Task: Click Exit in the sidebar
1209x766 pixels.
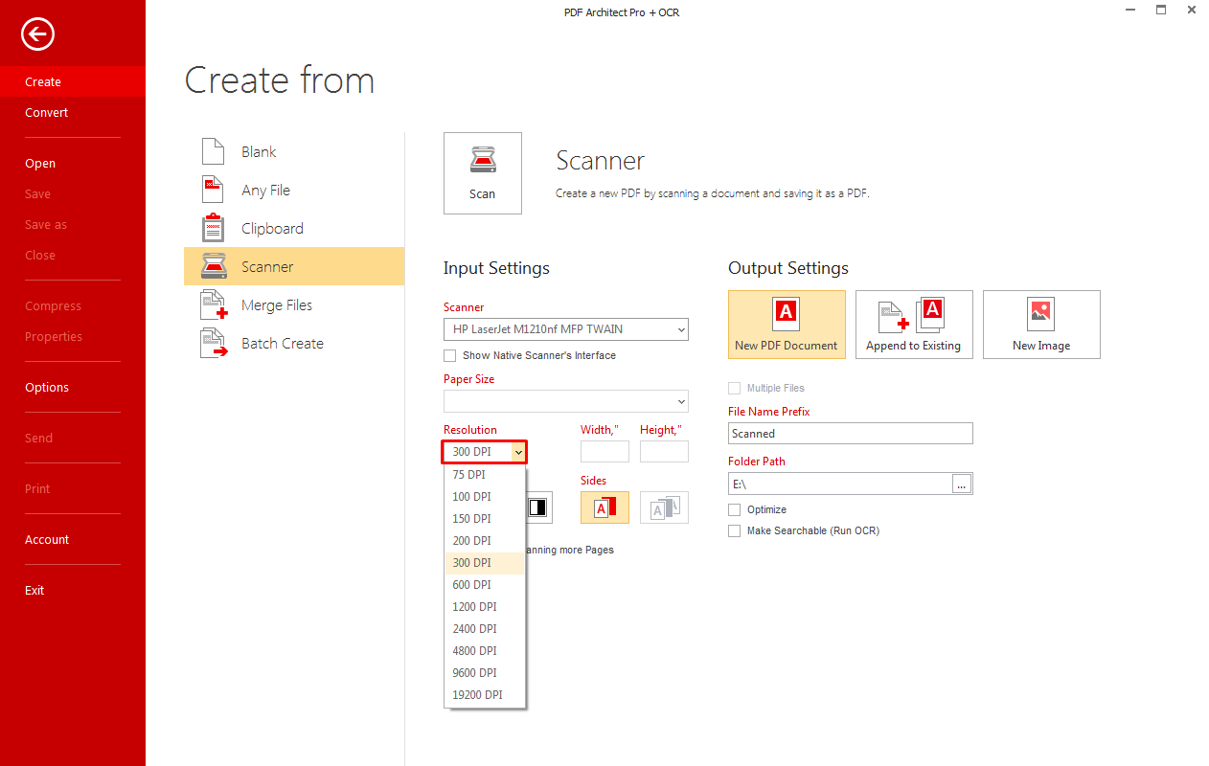Action: pos(73,591)
